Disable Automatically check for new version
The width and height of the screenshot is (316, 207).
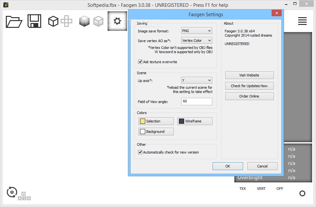tap(140, 152)
